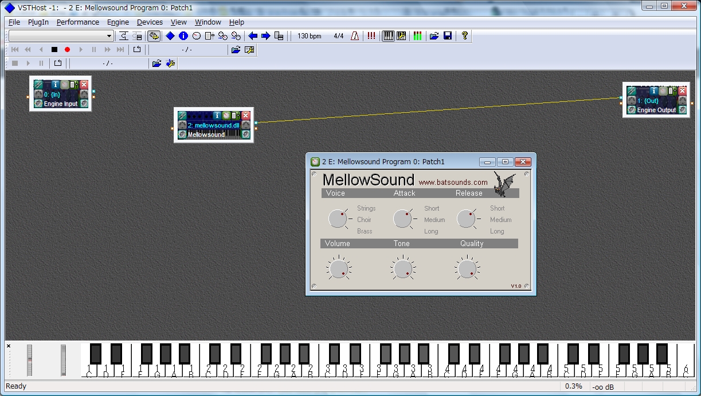Click the previous plugin blue left arrow
The height and width of the screenshot is (396, 701).
253,36
